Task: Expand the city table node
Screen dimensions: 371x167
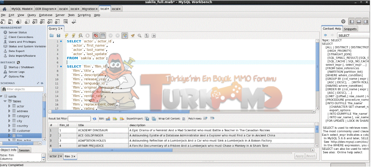Action: pos(10,121)
